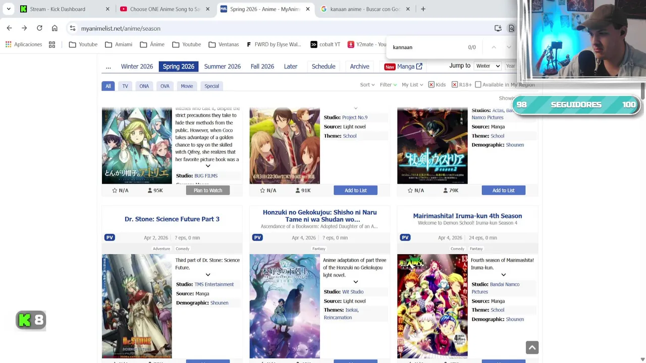Viewport: 646px width, 363px height.
Task: Close the kanaan anime Google tab
Action: (408, 9)
